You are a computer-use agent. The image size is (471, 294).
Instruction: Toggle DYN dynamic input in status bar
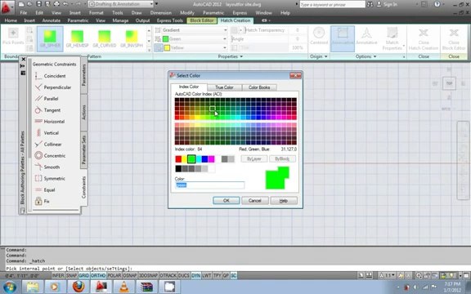point(196,275)
